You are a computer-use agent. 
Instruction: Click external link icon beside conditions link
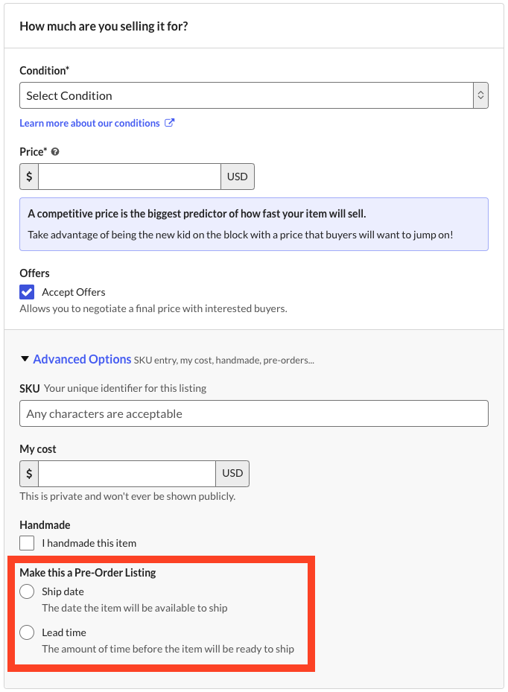170,123
